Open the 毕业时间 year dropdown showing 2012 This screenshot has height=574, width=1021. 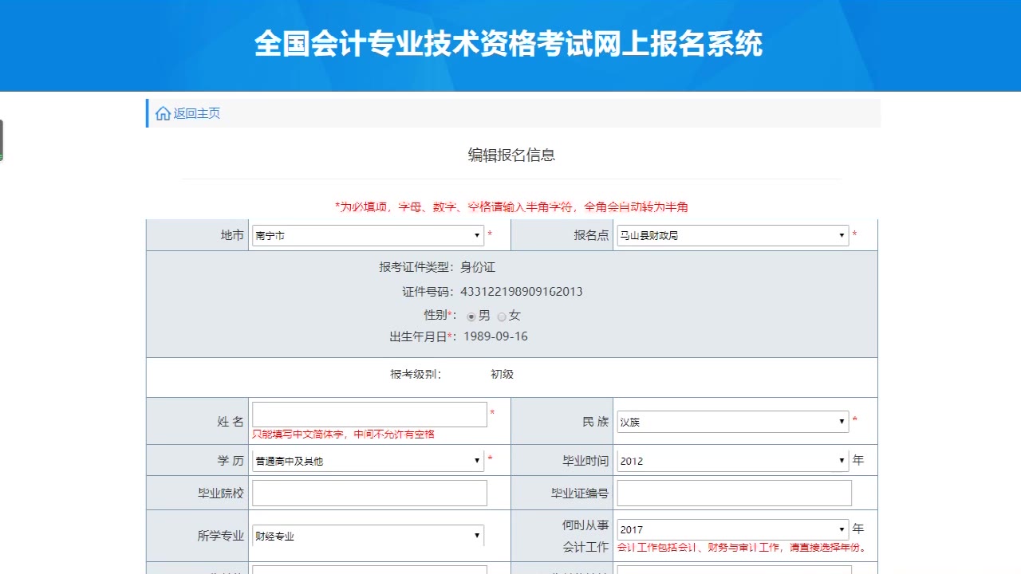tap(732, 460)
